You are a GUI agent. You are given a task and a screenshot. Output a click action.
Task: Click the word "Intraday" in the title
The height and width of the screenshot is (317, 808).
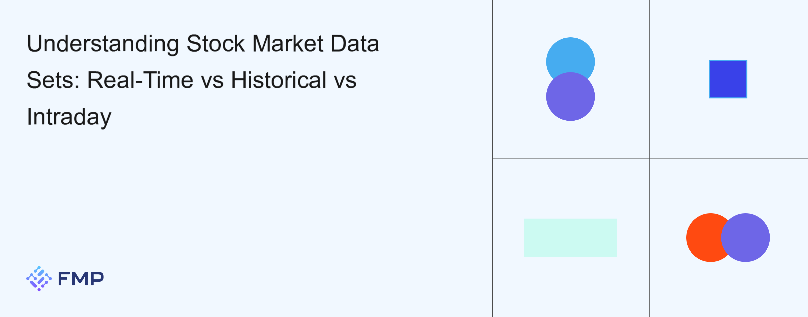coord(69,117)
